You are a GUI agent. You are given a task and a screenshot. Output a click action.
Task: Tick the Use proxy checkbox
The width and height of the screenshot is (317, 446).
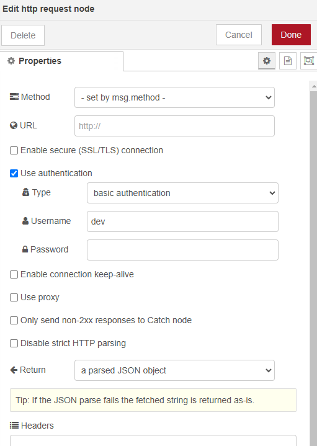[14, 298]
